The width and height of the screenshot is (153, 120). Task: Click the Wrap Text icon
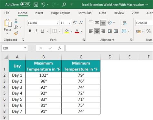[x=124, y=23]
